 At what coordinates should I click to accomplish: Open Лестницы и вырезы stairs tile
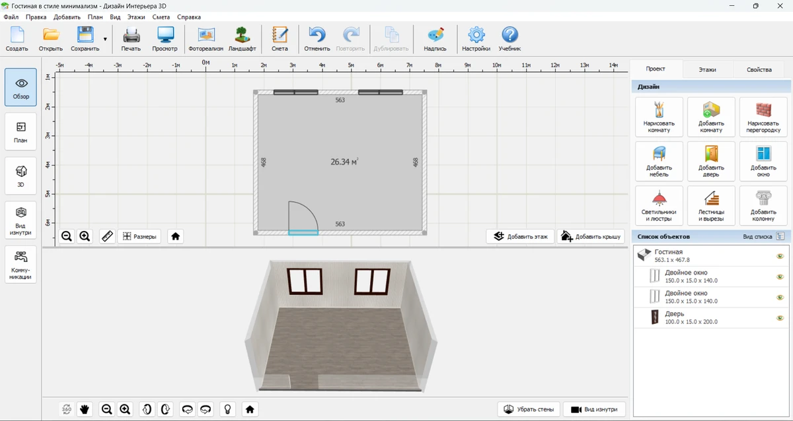711,206
